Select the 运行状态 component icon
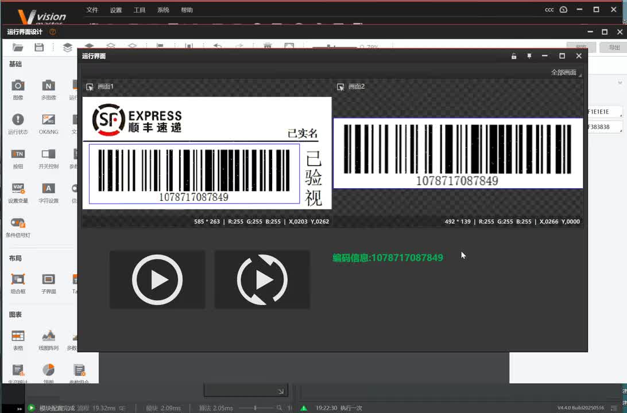The height and width of the screenshot is (413, 627). pos(18,119)
